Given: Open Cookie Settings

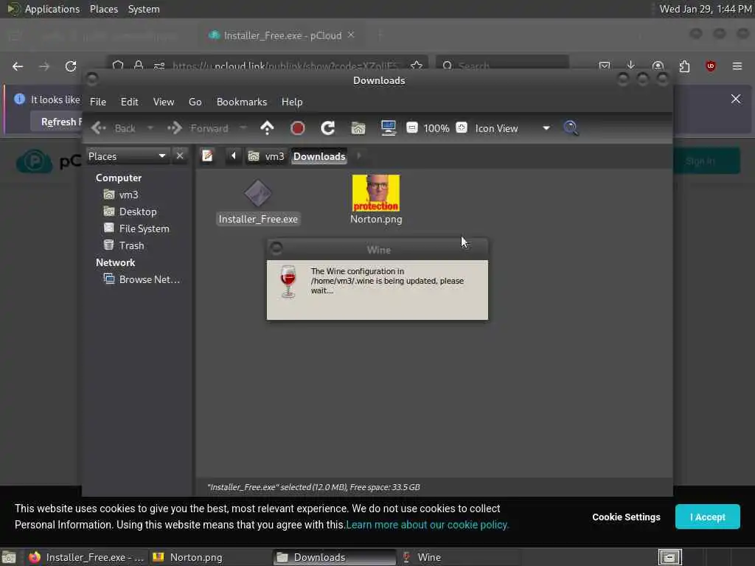Looking at the screenshot, I should [x=626, y=517].
